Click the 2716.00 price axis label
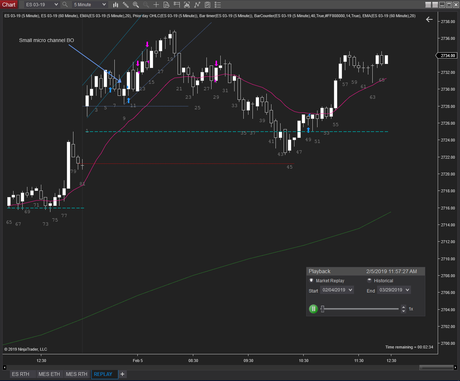 448,208
